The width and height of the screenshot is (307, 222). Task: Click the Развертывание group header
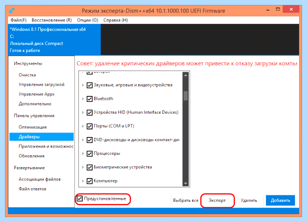29,168
